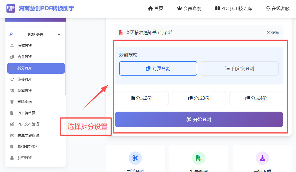Select 压缩PDF in sidebar
The image size is (296, 172).
pos(36,46)
